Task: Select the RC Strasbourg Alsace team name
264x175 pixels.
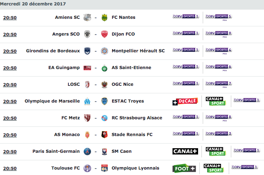Action: point(137,118)
